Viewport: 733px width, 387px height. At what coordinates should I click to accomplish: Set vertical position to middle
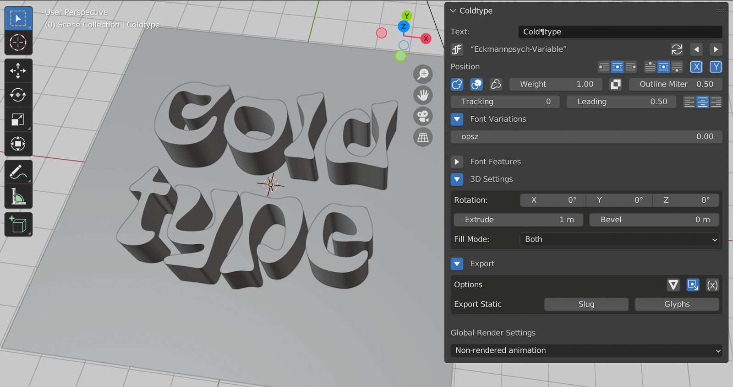[663, 67]
